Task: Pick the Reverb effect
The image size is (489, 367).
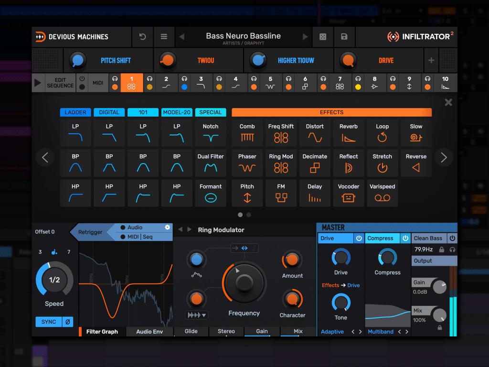Action: 349,133
